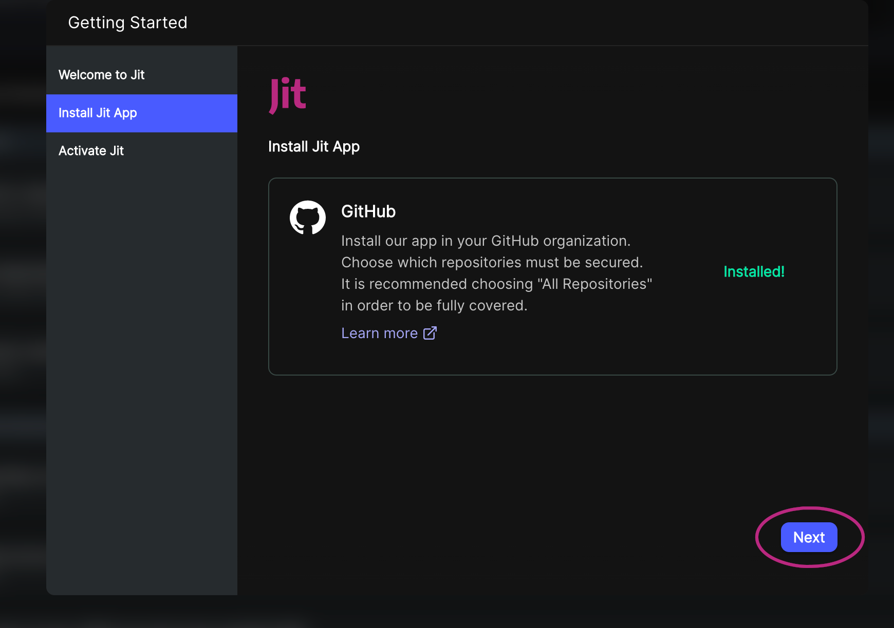
Task: Open the Learn more link
Action: 389,333
